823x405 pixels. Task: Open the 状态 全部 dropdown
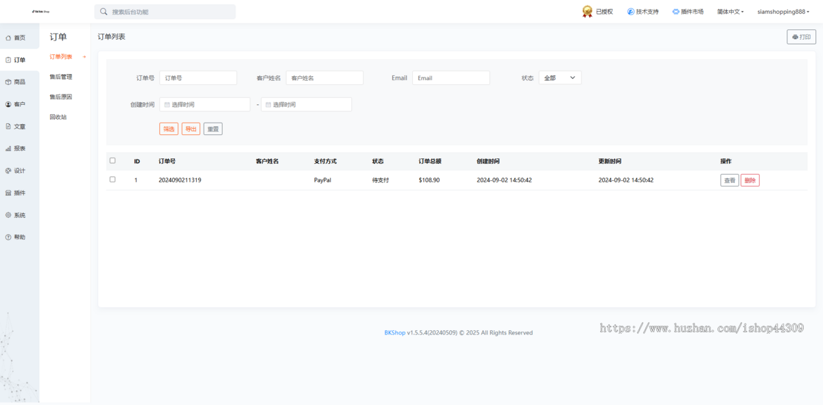click(x=560, y=78)
